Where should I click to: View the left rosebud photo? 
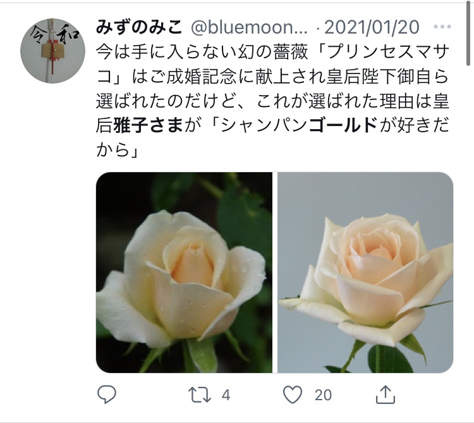(184, 272)
